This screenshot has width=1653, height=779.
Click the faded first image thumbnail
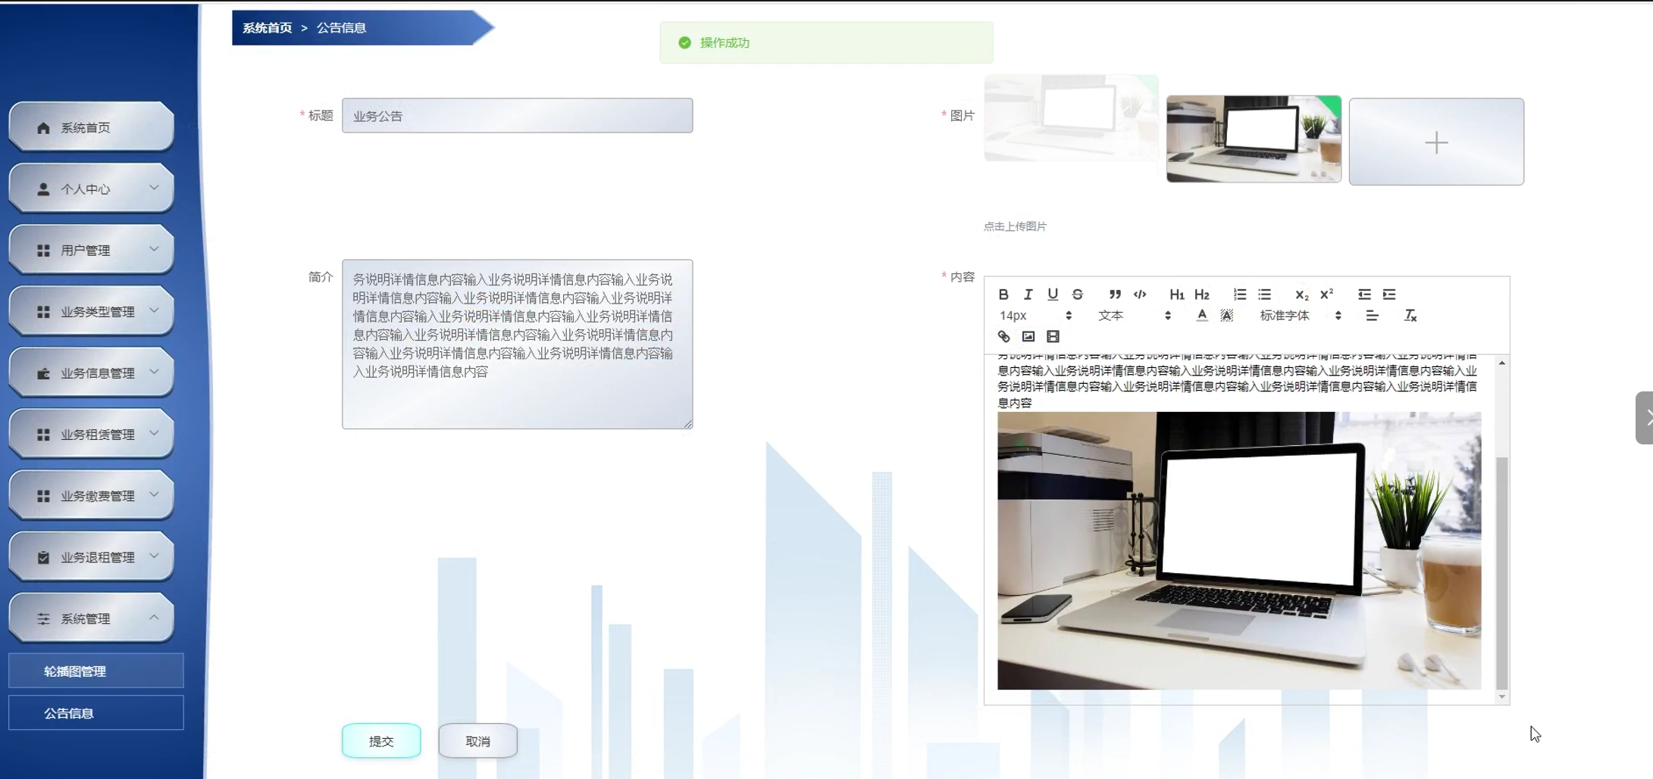click(x=1071, y=117)
